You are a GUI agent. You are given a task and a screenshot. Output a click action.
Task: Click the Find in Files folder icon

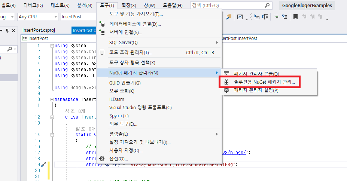[x=229, y=17]
